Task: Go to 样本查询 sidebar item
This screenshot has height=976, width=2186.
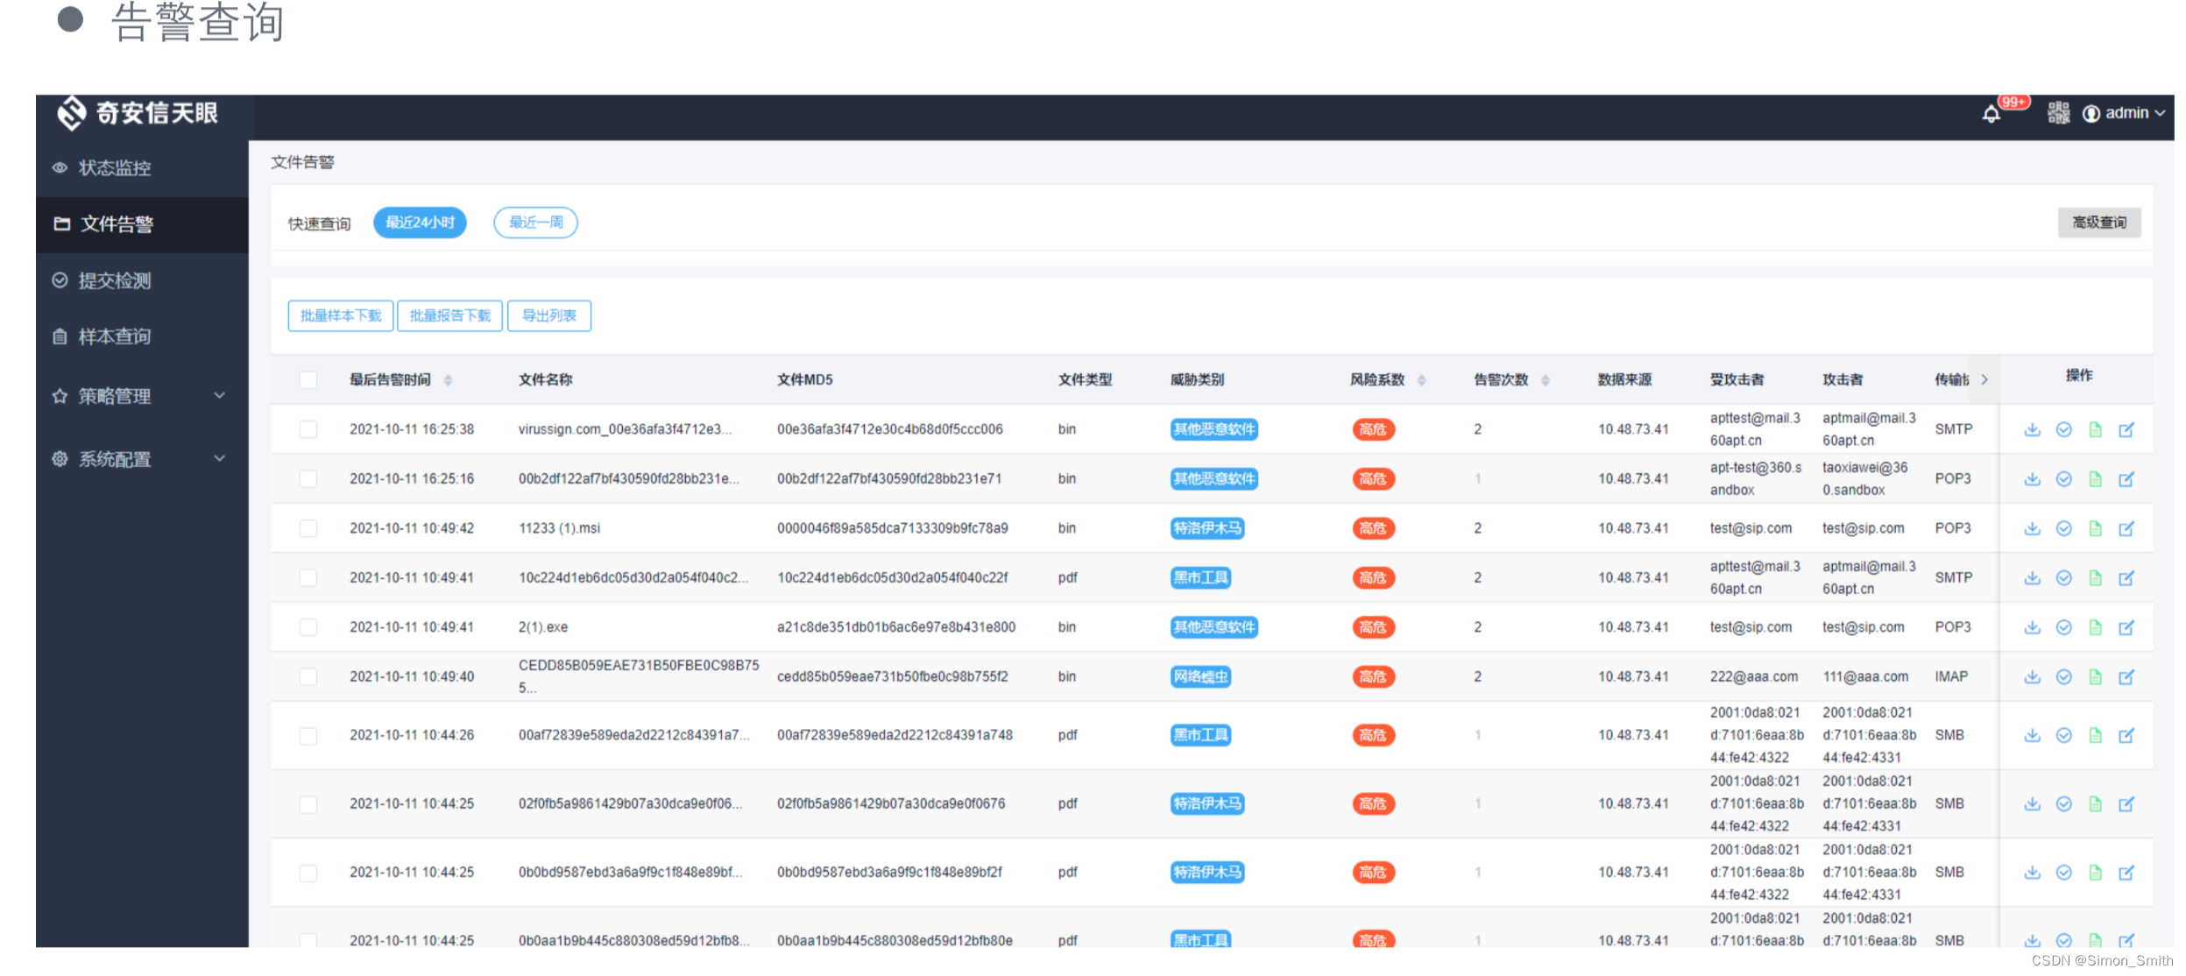Action: (115, 336)
